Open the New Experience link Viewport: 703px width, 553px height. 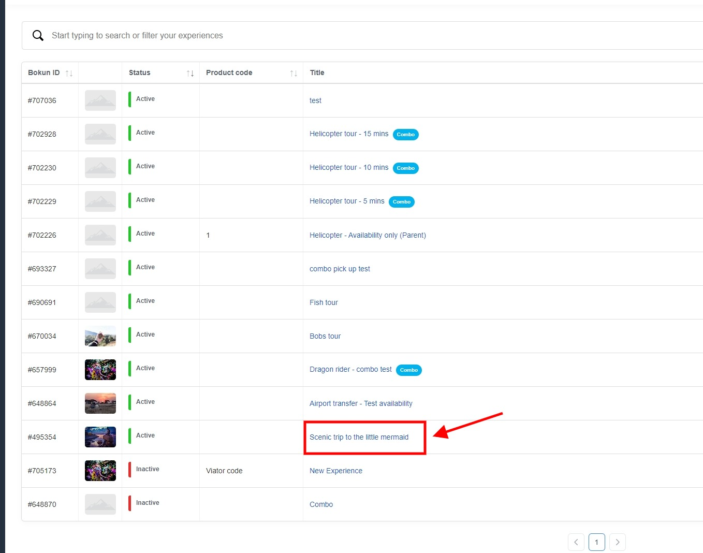click(x=335, y=471)
